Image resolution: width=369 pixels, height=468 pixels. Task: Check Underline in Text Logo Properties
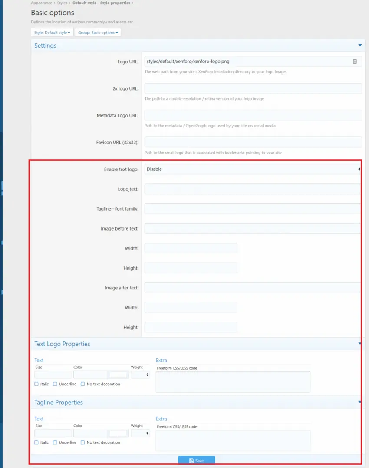[x=55, y=384]
